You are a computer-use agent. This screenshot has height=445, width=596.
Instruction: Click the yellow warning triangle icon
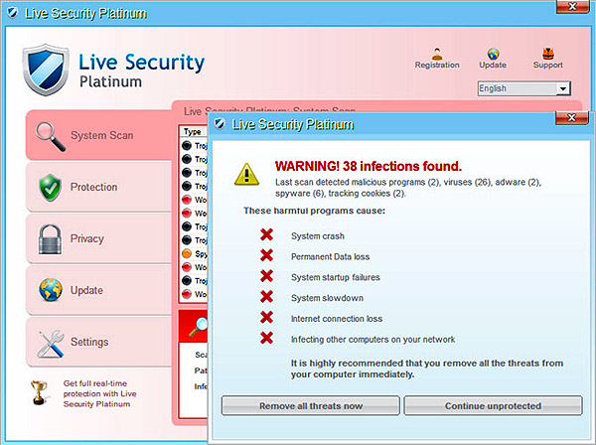click(x=246, y=175)
